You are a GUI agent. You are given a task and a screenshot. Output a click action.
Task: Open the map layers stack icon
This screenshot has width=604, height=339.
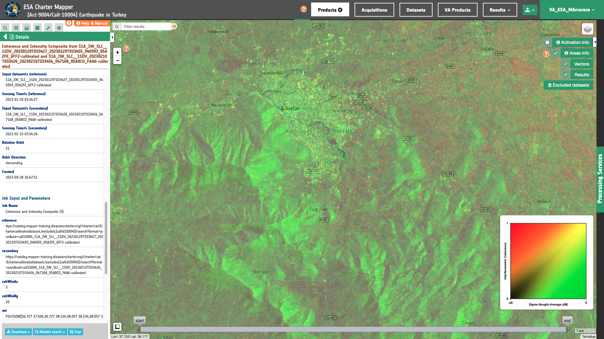[x=587, y=29]
